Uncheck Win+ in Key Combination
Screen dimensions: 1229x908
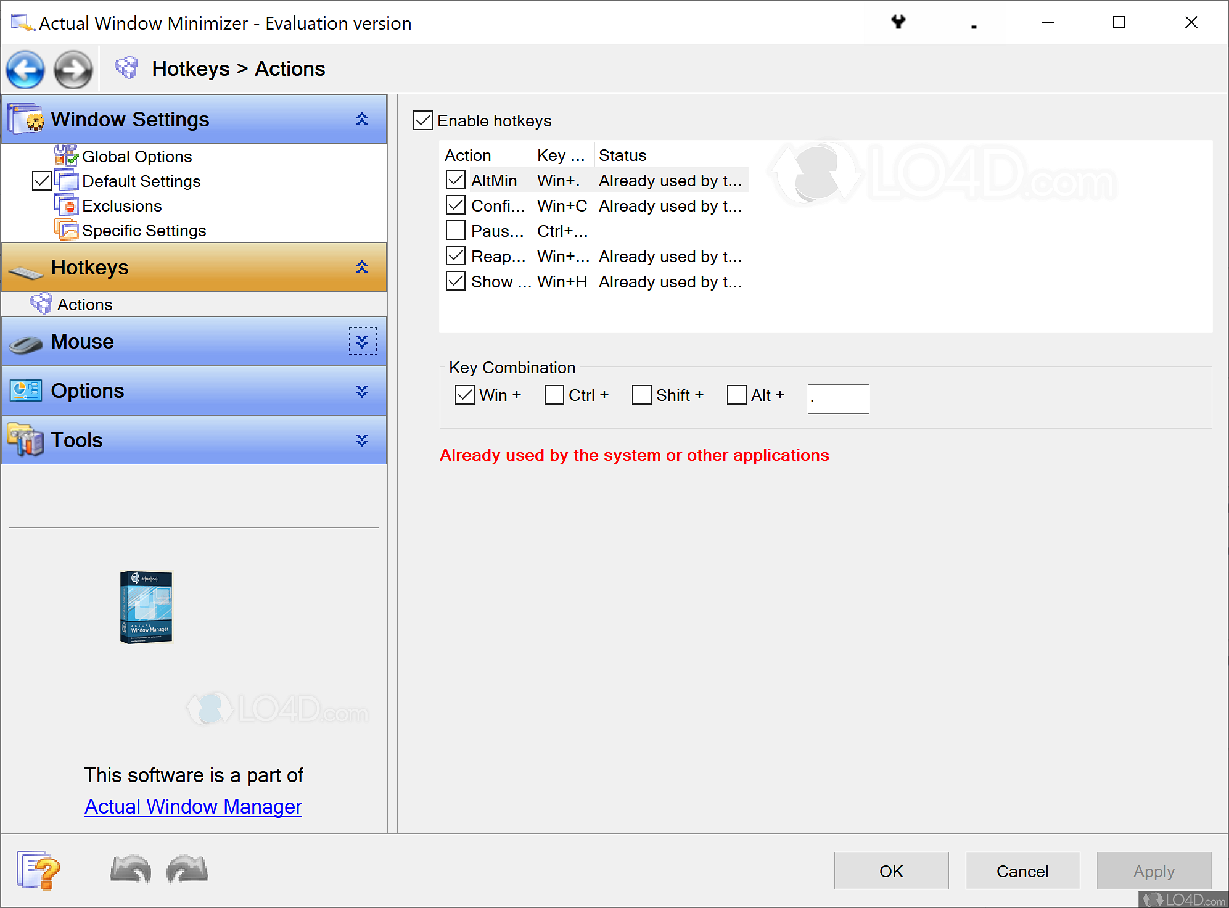(464, 394)
